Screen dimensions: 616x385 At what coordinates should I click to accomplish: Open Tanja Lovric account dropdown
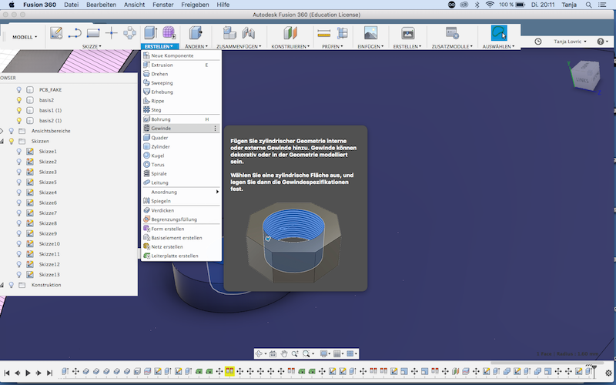pos(570,42)
